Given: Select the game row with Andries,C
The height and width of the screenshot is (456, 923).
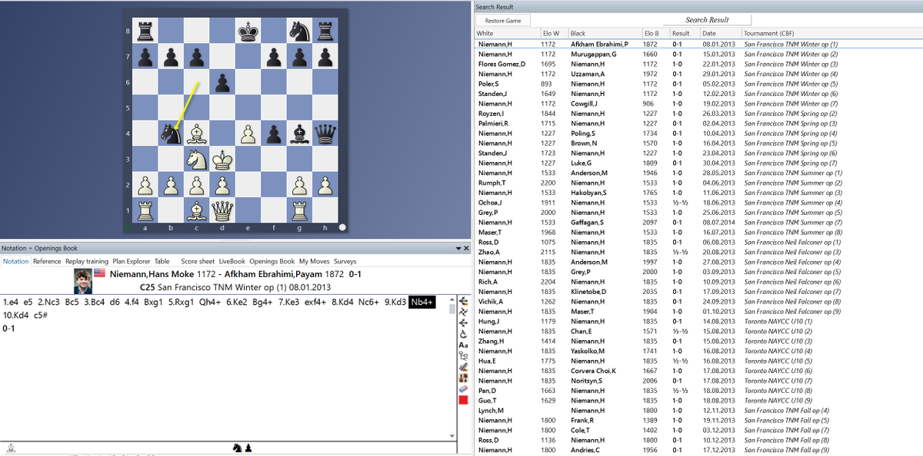Looking at the screenshot, I should (698, 450).
